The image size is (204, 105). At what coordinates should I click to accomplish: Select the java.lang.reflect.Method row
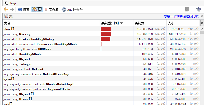click(101, 69)
